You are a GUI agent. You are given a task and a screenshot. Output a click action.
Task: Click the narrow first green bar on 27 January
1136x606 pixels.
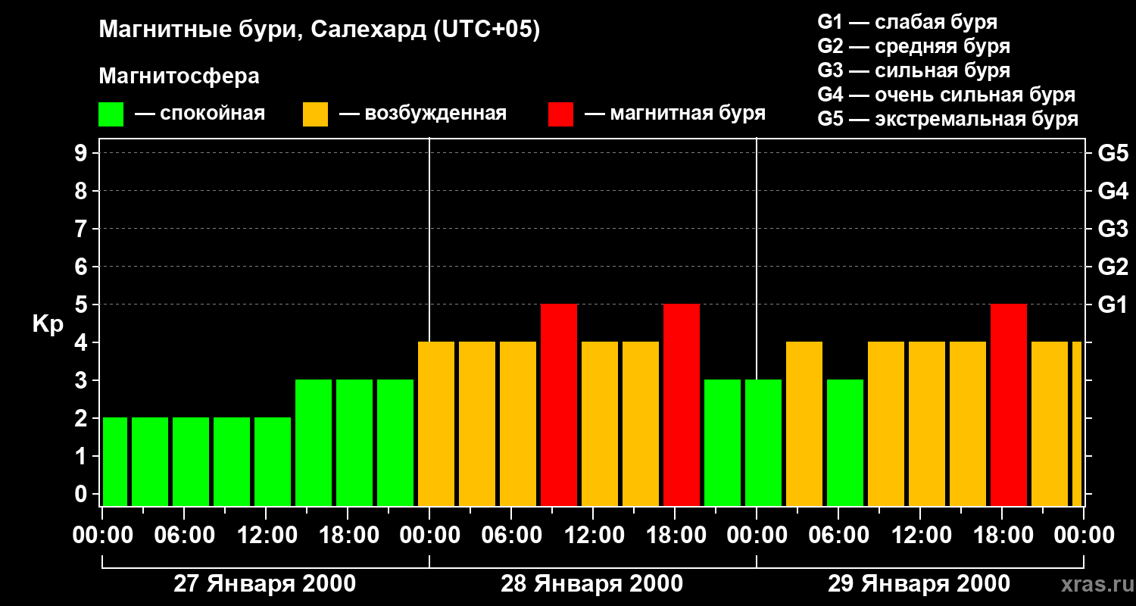115,462
